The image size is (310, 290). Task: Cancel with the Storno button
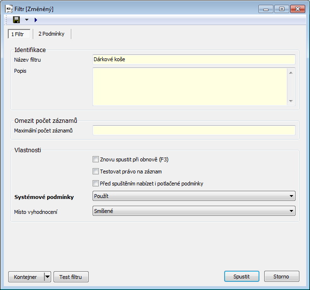pyautogui.click(x=282, y=277)
